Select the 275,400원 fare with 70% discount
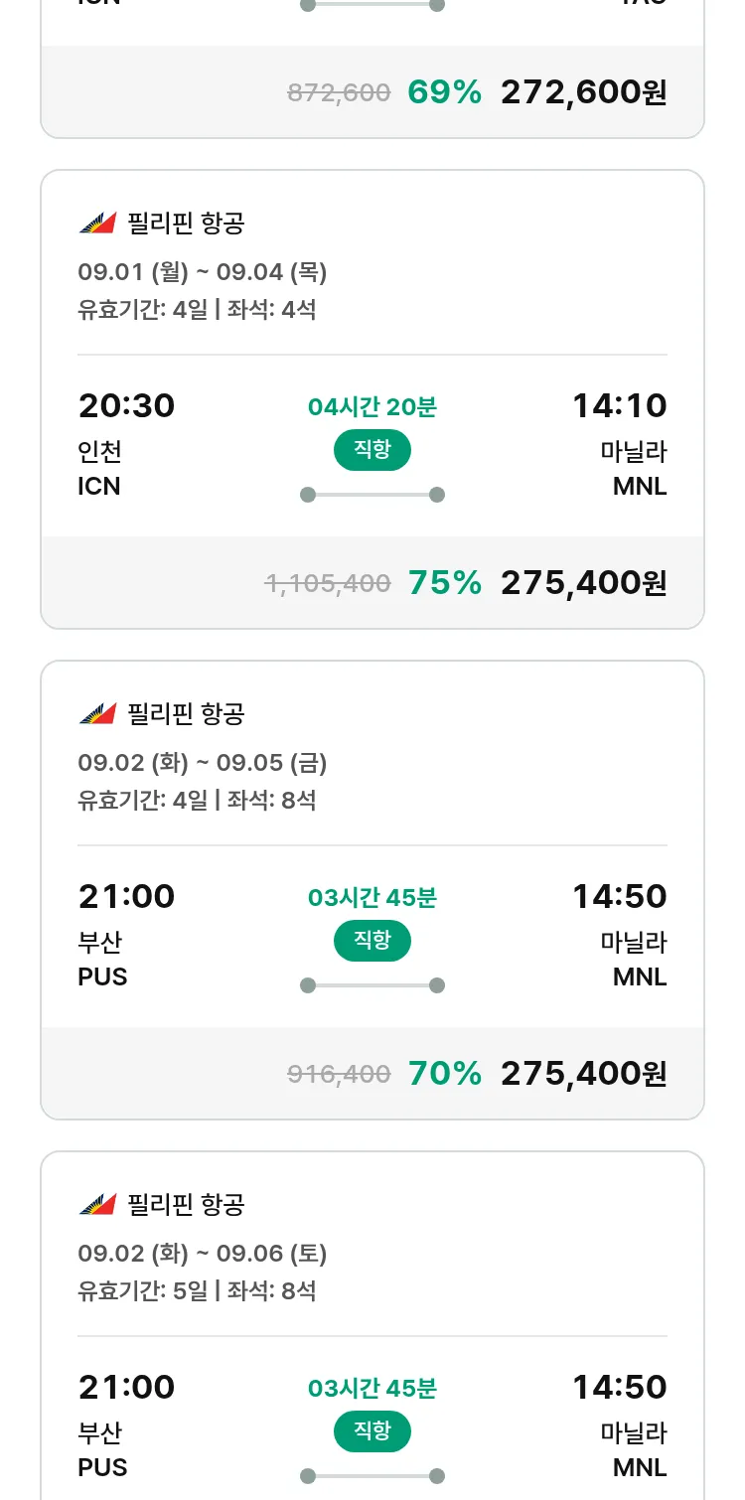Screen dimensions: 745x1500 tap(583, 1074)
